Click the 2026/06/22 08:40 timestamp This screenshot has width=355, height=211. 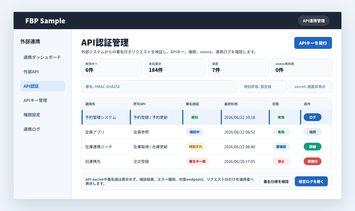[240, 147]
